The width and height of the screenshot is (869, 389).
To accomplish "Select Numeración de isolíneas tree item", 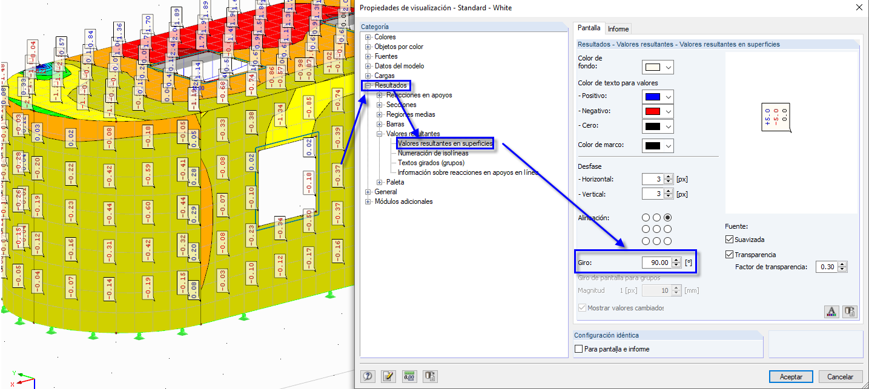I will 433,153.
